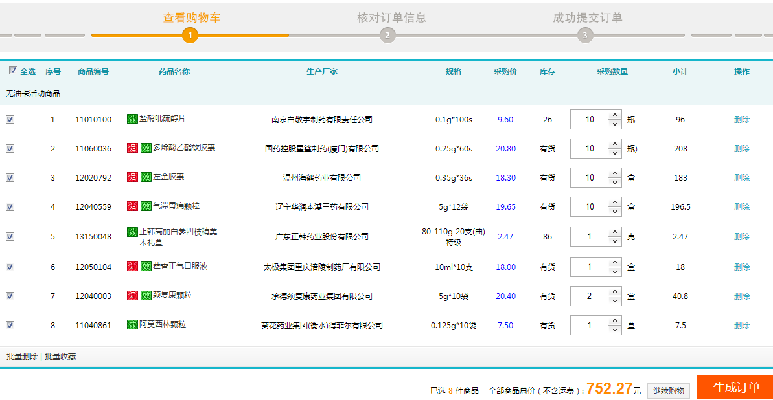Viewport: 773px width, 400px height.
Task: Click red 促 badge on 气滞胃痛颗粒
Action: (x=132, y=206)
